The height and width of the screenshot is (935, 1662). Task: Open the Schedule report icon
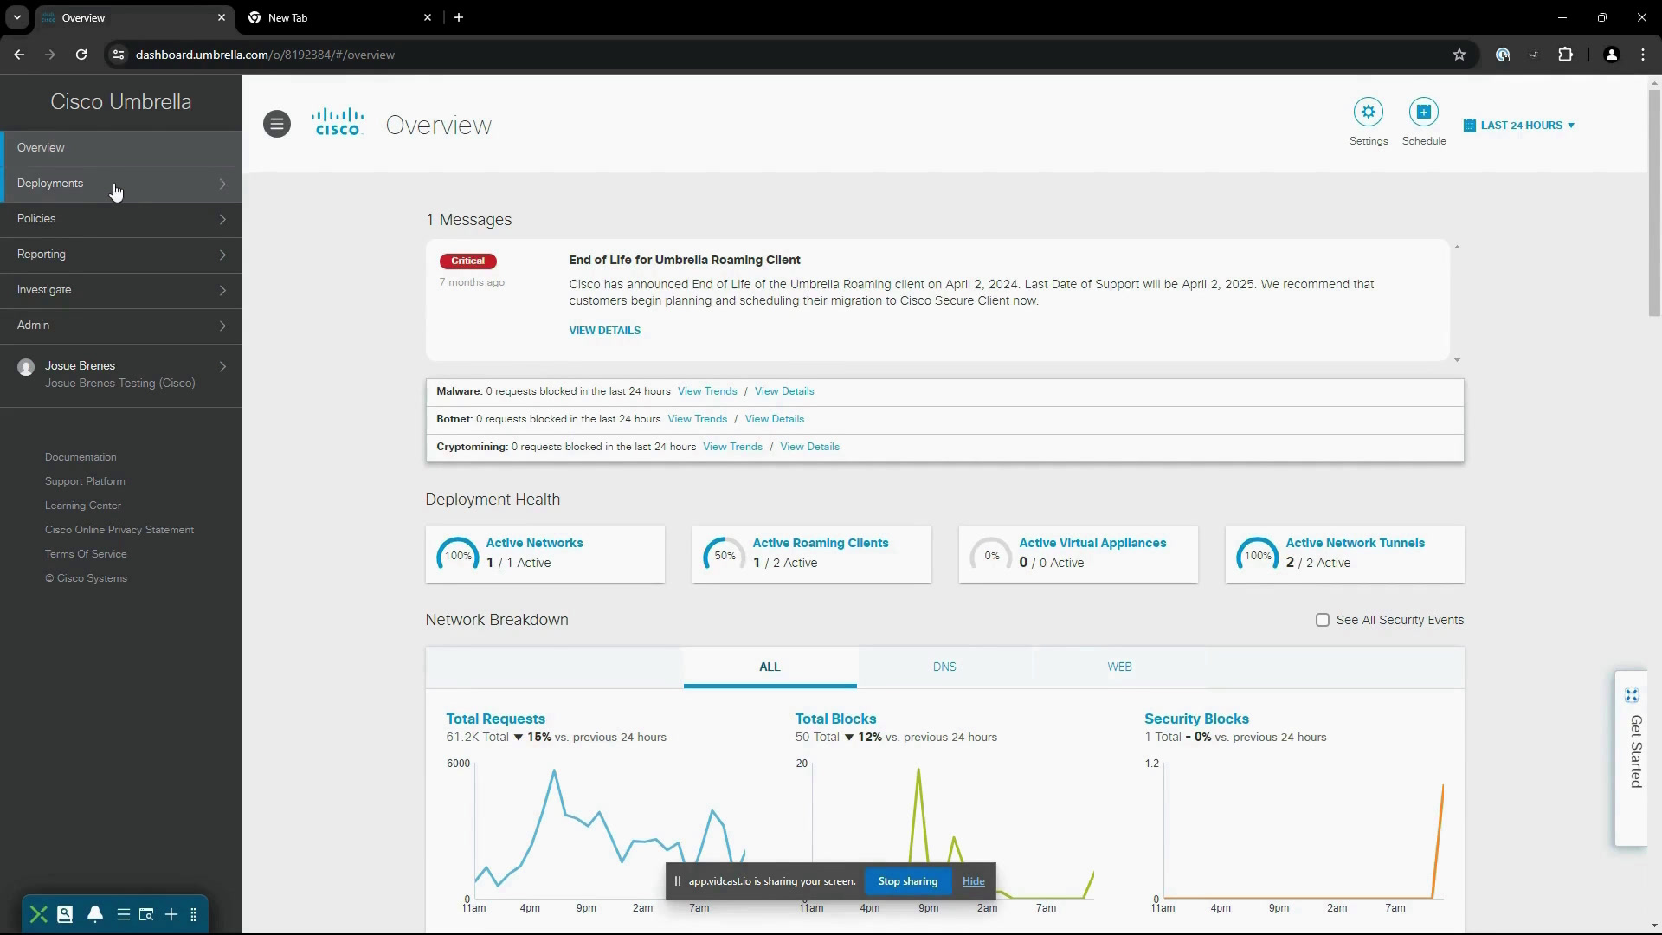[x=1423, y=112]
